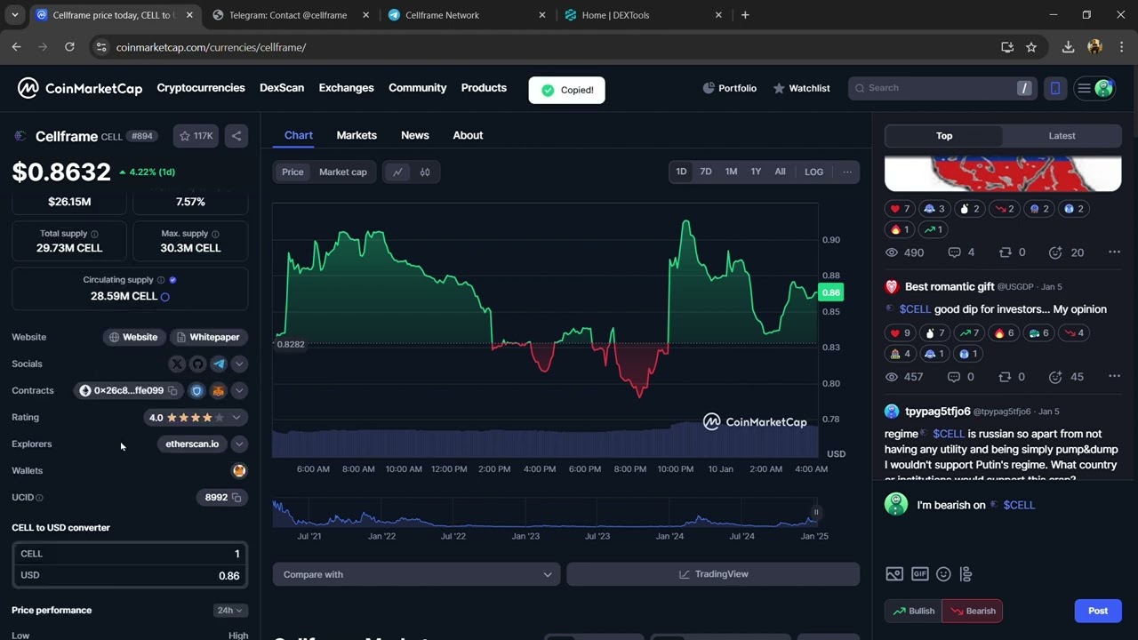Switch to line chart icon
This screenshot has width=1138, height=640.
coord(397,172)
